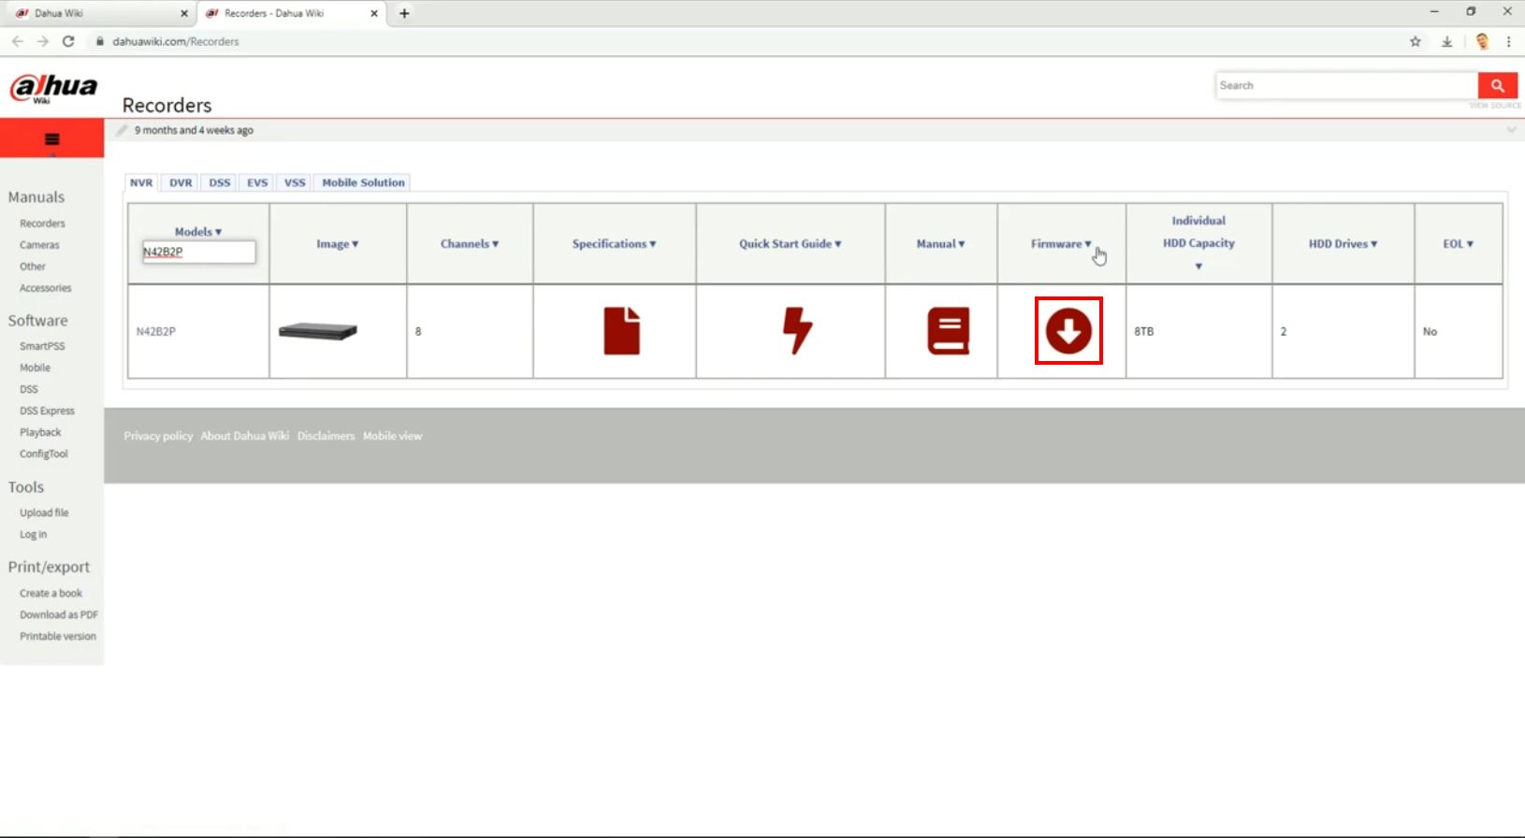The width and height of the screenshot is (1525, 838).
Task: Switch to the VSS tab
Action: click(x=295, y=182)
